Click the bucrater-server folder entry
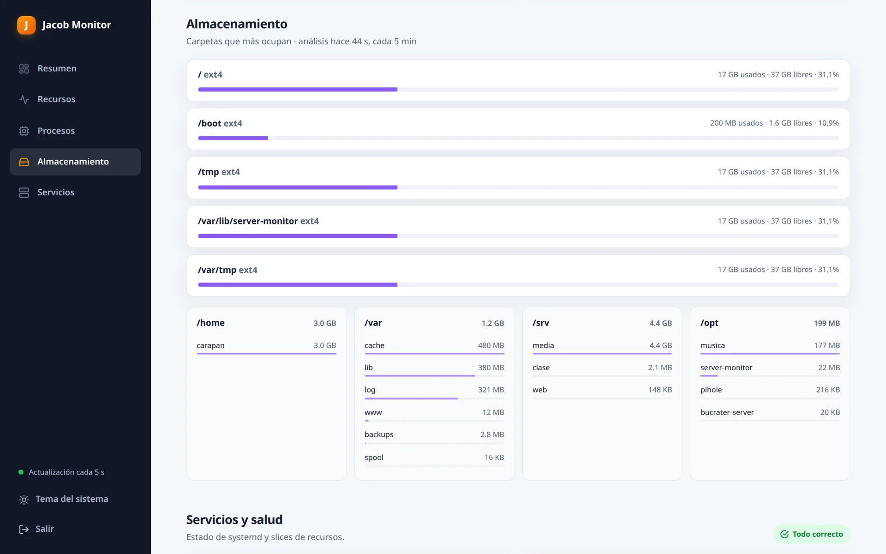Viewport: 886px width, 554px height. pyautogui.click(x=770, y=415)
